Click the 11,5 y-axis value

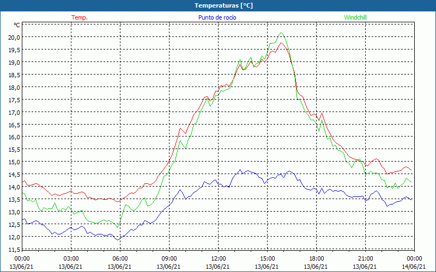point(14,249)
